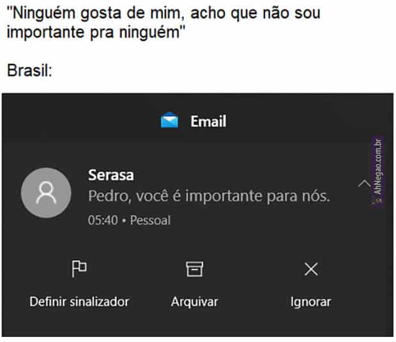Viewport: 396px width, 342px height.
Task: Click the Brasil: caption text
Action: 29,69
